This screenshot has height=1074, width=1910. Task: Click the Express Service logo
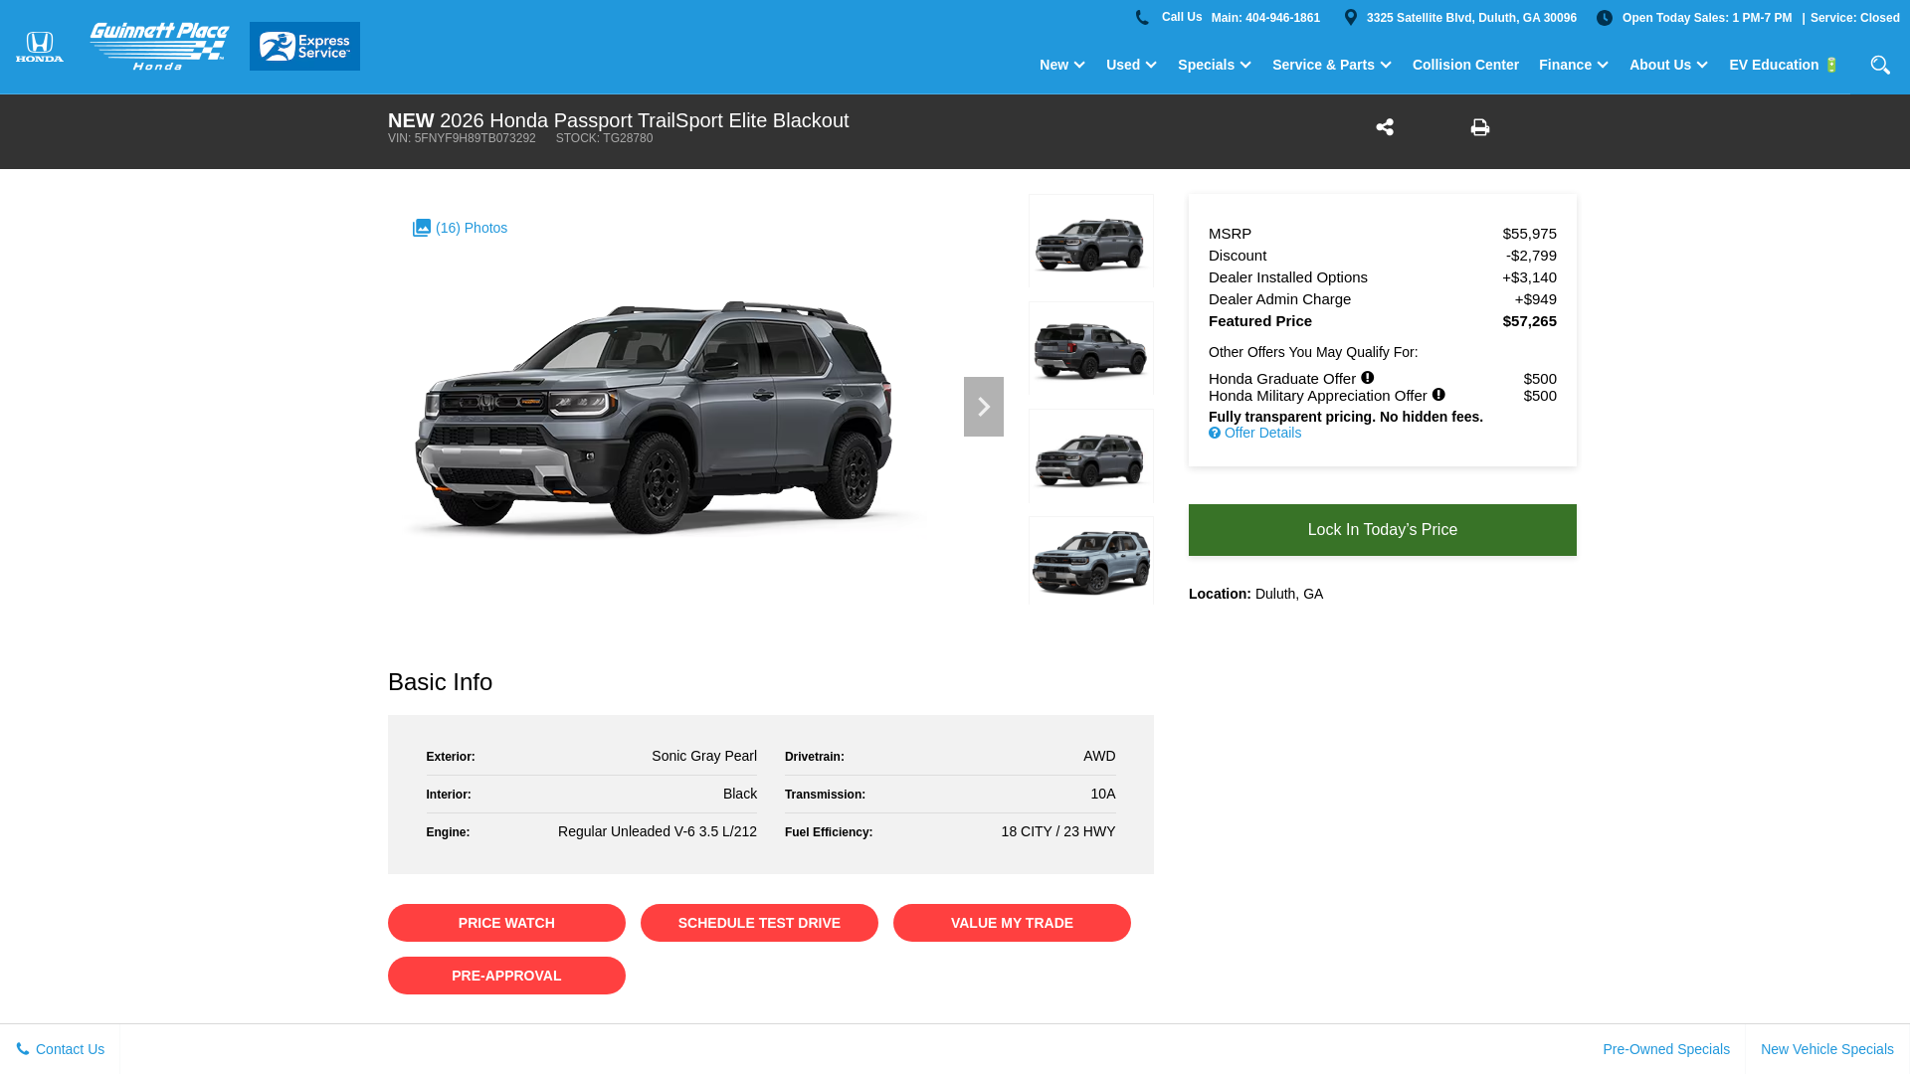click(x=304, y=47)
